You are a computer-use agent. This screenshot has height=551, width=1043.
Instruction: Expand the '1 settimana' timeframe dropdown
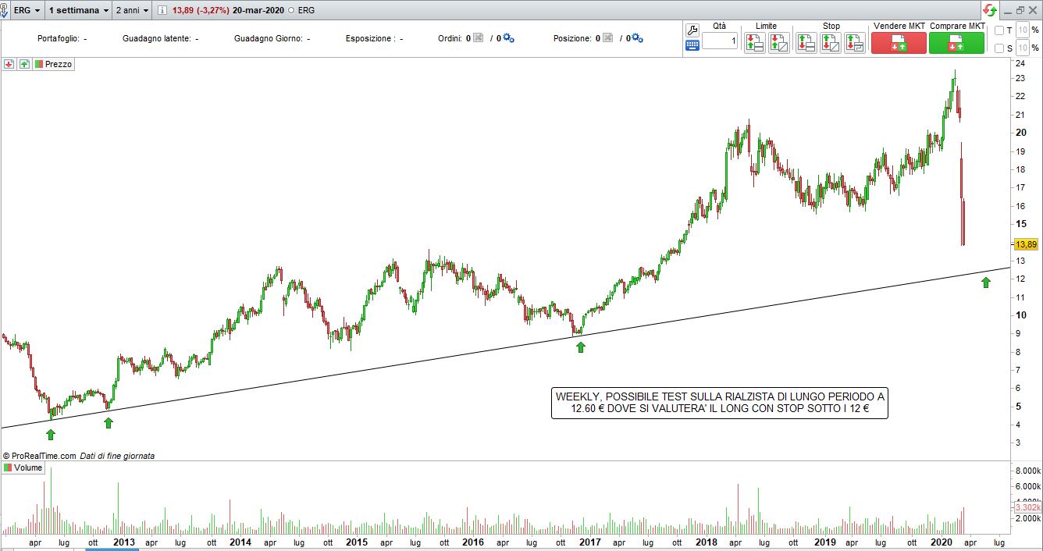[x=78, y=10]
